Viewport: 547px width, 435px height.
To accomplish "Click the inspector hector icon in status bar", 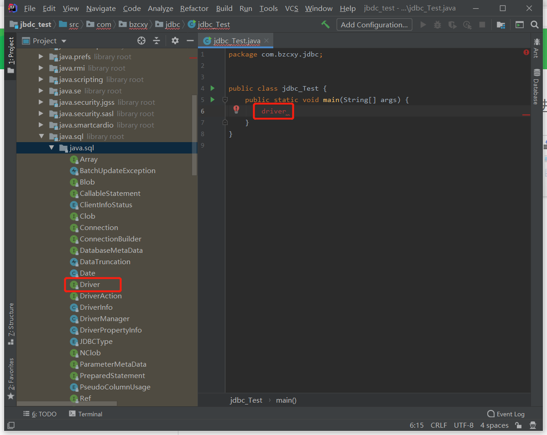I will (x=533, y=425).
